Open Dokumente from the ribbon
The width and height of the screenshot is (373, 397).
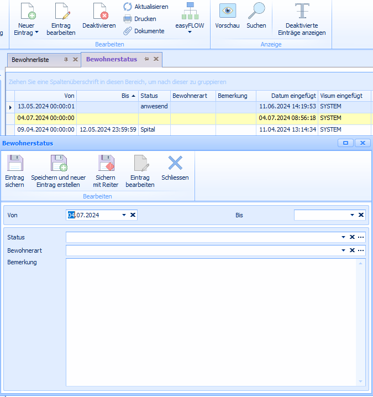pyautogui.click(x=144, y=31)
